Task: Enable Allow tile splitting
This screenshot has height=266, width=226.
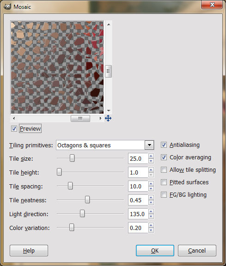Action: (x=164, y=169)
